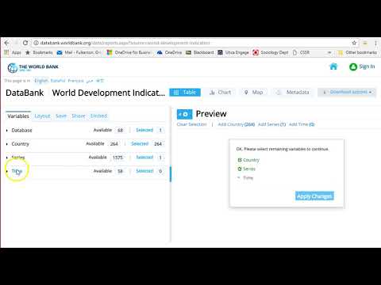Select the Save tab
Image resolution: width=381 pixels, height=285 pixels.
pos(61,116)
